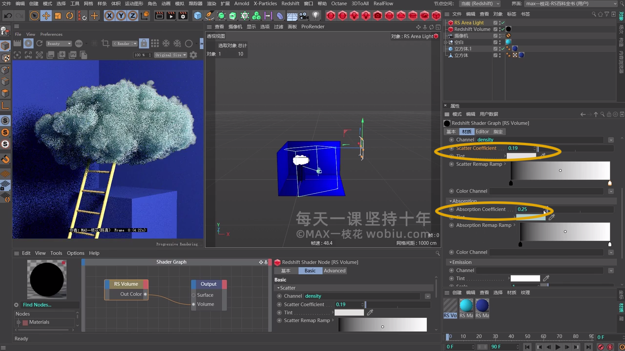Switch to the Advanced tab
625x351 pixels.
coord(334,271)
